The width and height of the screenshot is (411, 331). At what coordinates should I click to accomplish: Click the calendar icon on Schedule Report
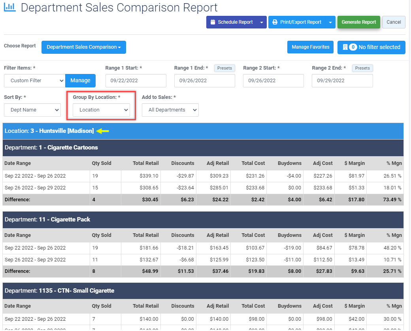coord(213,22)
